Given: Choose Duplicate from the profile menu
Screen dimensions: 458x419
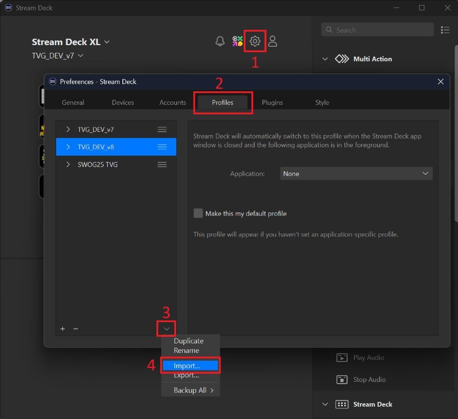Looking at the screenshot, I should click(x=190, y=341).
